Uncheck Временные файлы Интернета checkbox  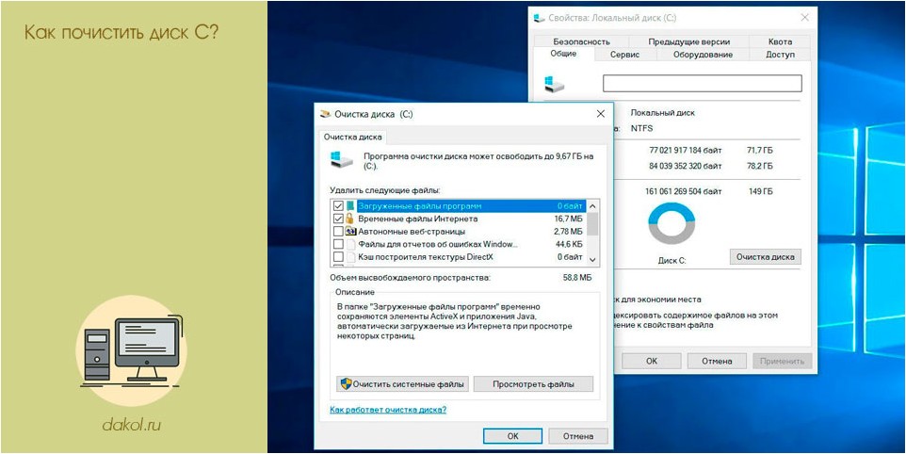coord(339,219)
